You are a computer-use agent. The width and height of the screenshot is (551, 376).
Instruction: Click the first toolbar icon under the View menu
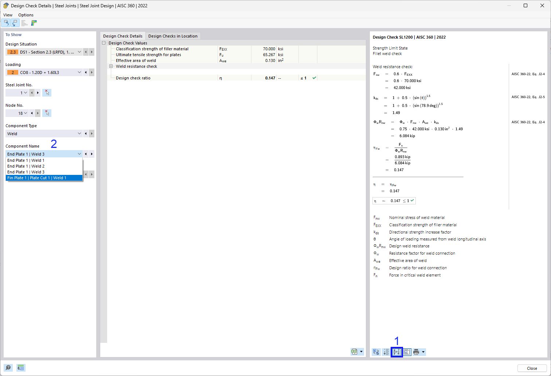pyautogui.click(x=6, y=23)
